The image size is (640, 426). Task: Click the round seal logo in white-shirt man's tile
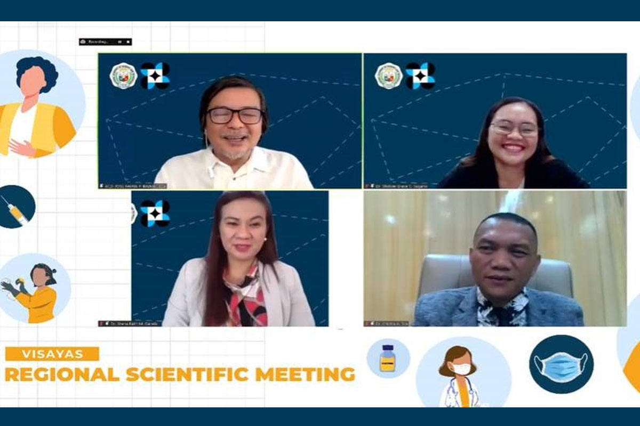click(x=123, y=76)
